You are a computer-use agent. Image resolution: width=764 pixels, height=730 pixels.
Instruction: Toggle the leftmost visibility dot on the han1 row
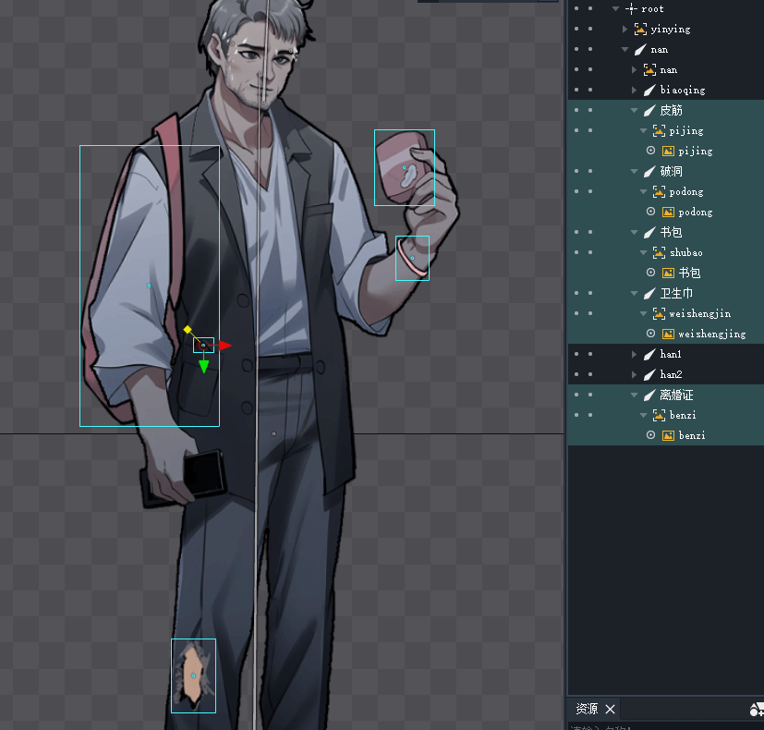click(576, 354)
